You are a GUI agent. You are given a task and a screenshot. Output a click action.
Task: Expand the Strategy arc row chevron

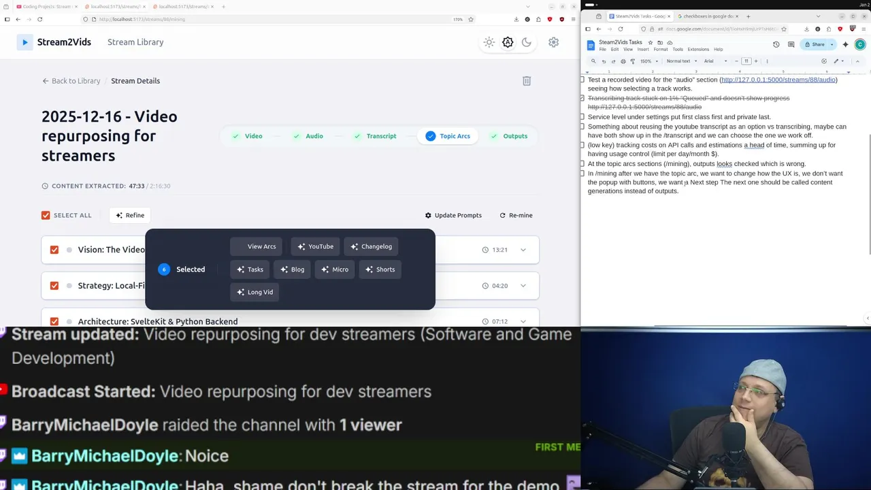523,286
